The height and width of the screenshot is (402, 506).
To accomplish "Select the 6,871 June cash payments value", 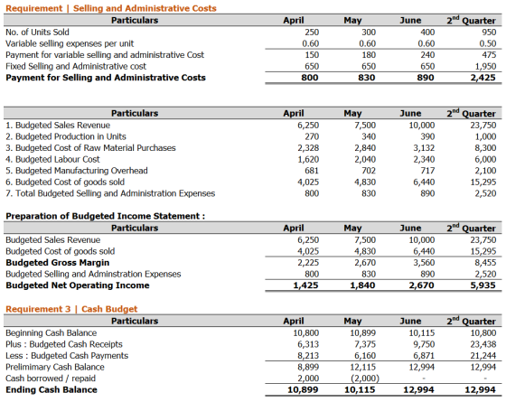I will click(424, 356).
